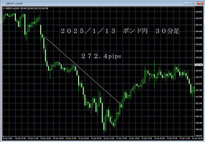Viewport: 205px width, 142px height.
Task: Click the 13 Jan 07:30 time label
Action: pos(96,138)
